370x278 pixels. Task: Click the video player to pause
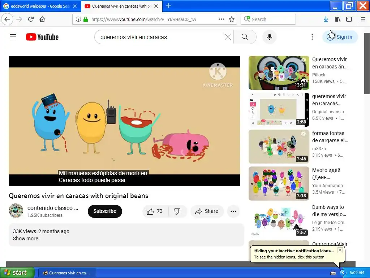click(x=124, y=121)
